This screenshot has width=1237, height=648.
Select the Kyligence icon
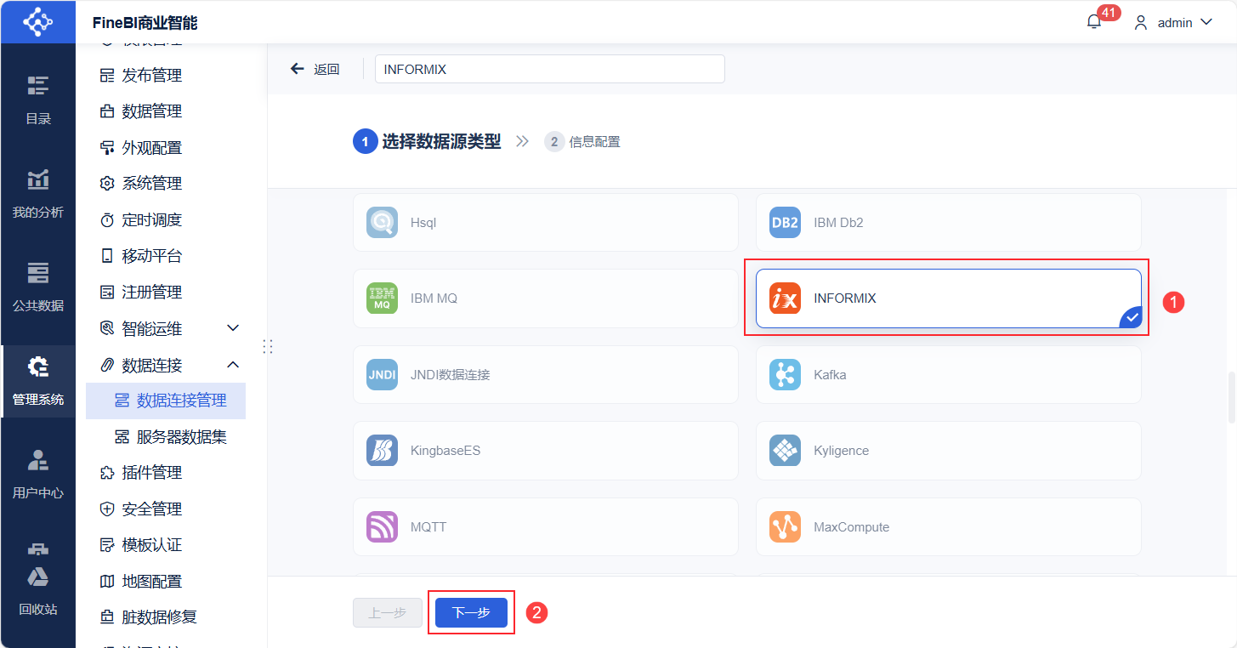[x=785, y=451]
